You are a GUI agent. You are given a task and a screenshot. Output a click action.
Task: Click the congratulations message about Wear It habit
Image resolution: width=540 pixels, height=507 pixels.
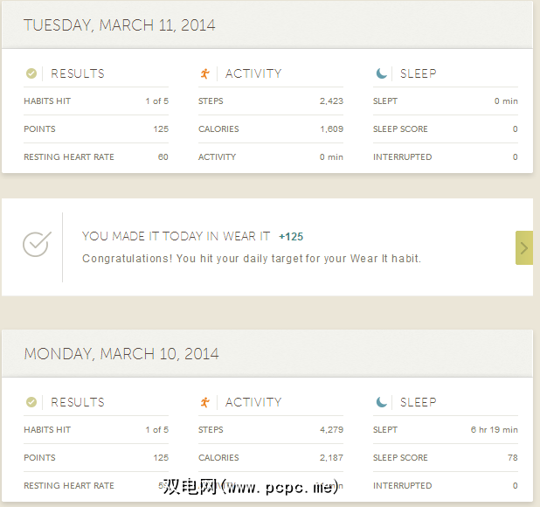252,259
